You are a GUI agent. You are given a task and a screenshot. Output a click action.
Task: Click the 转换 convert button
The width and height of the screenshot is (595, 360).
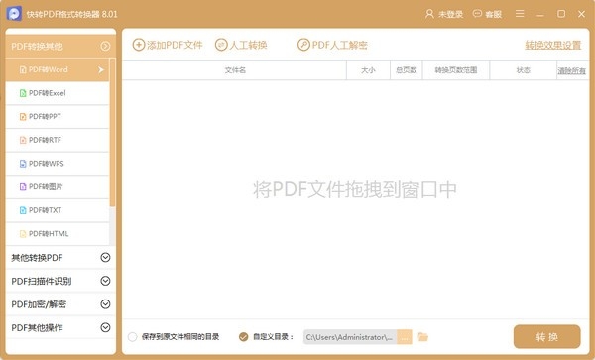pos(546,336)
